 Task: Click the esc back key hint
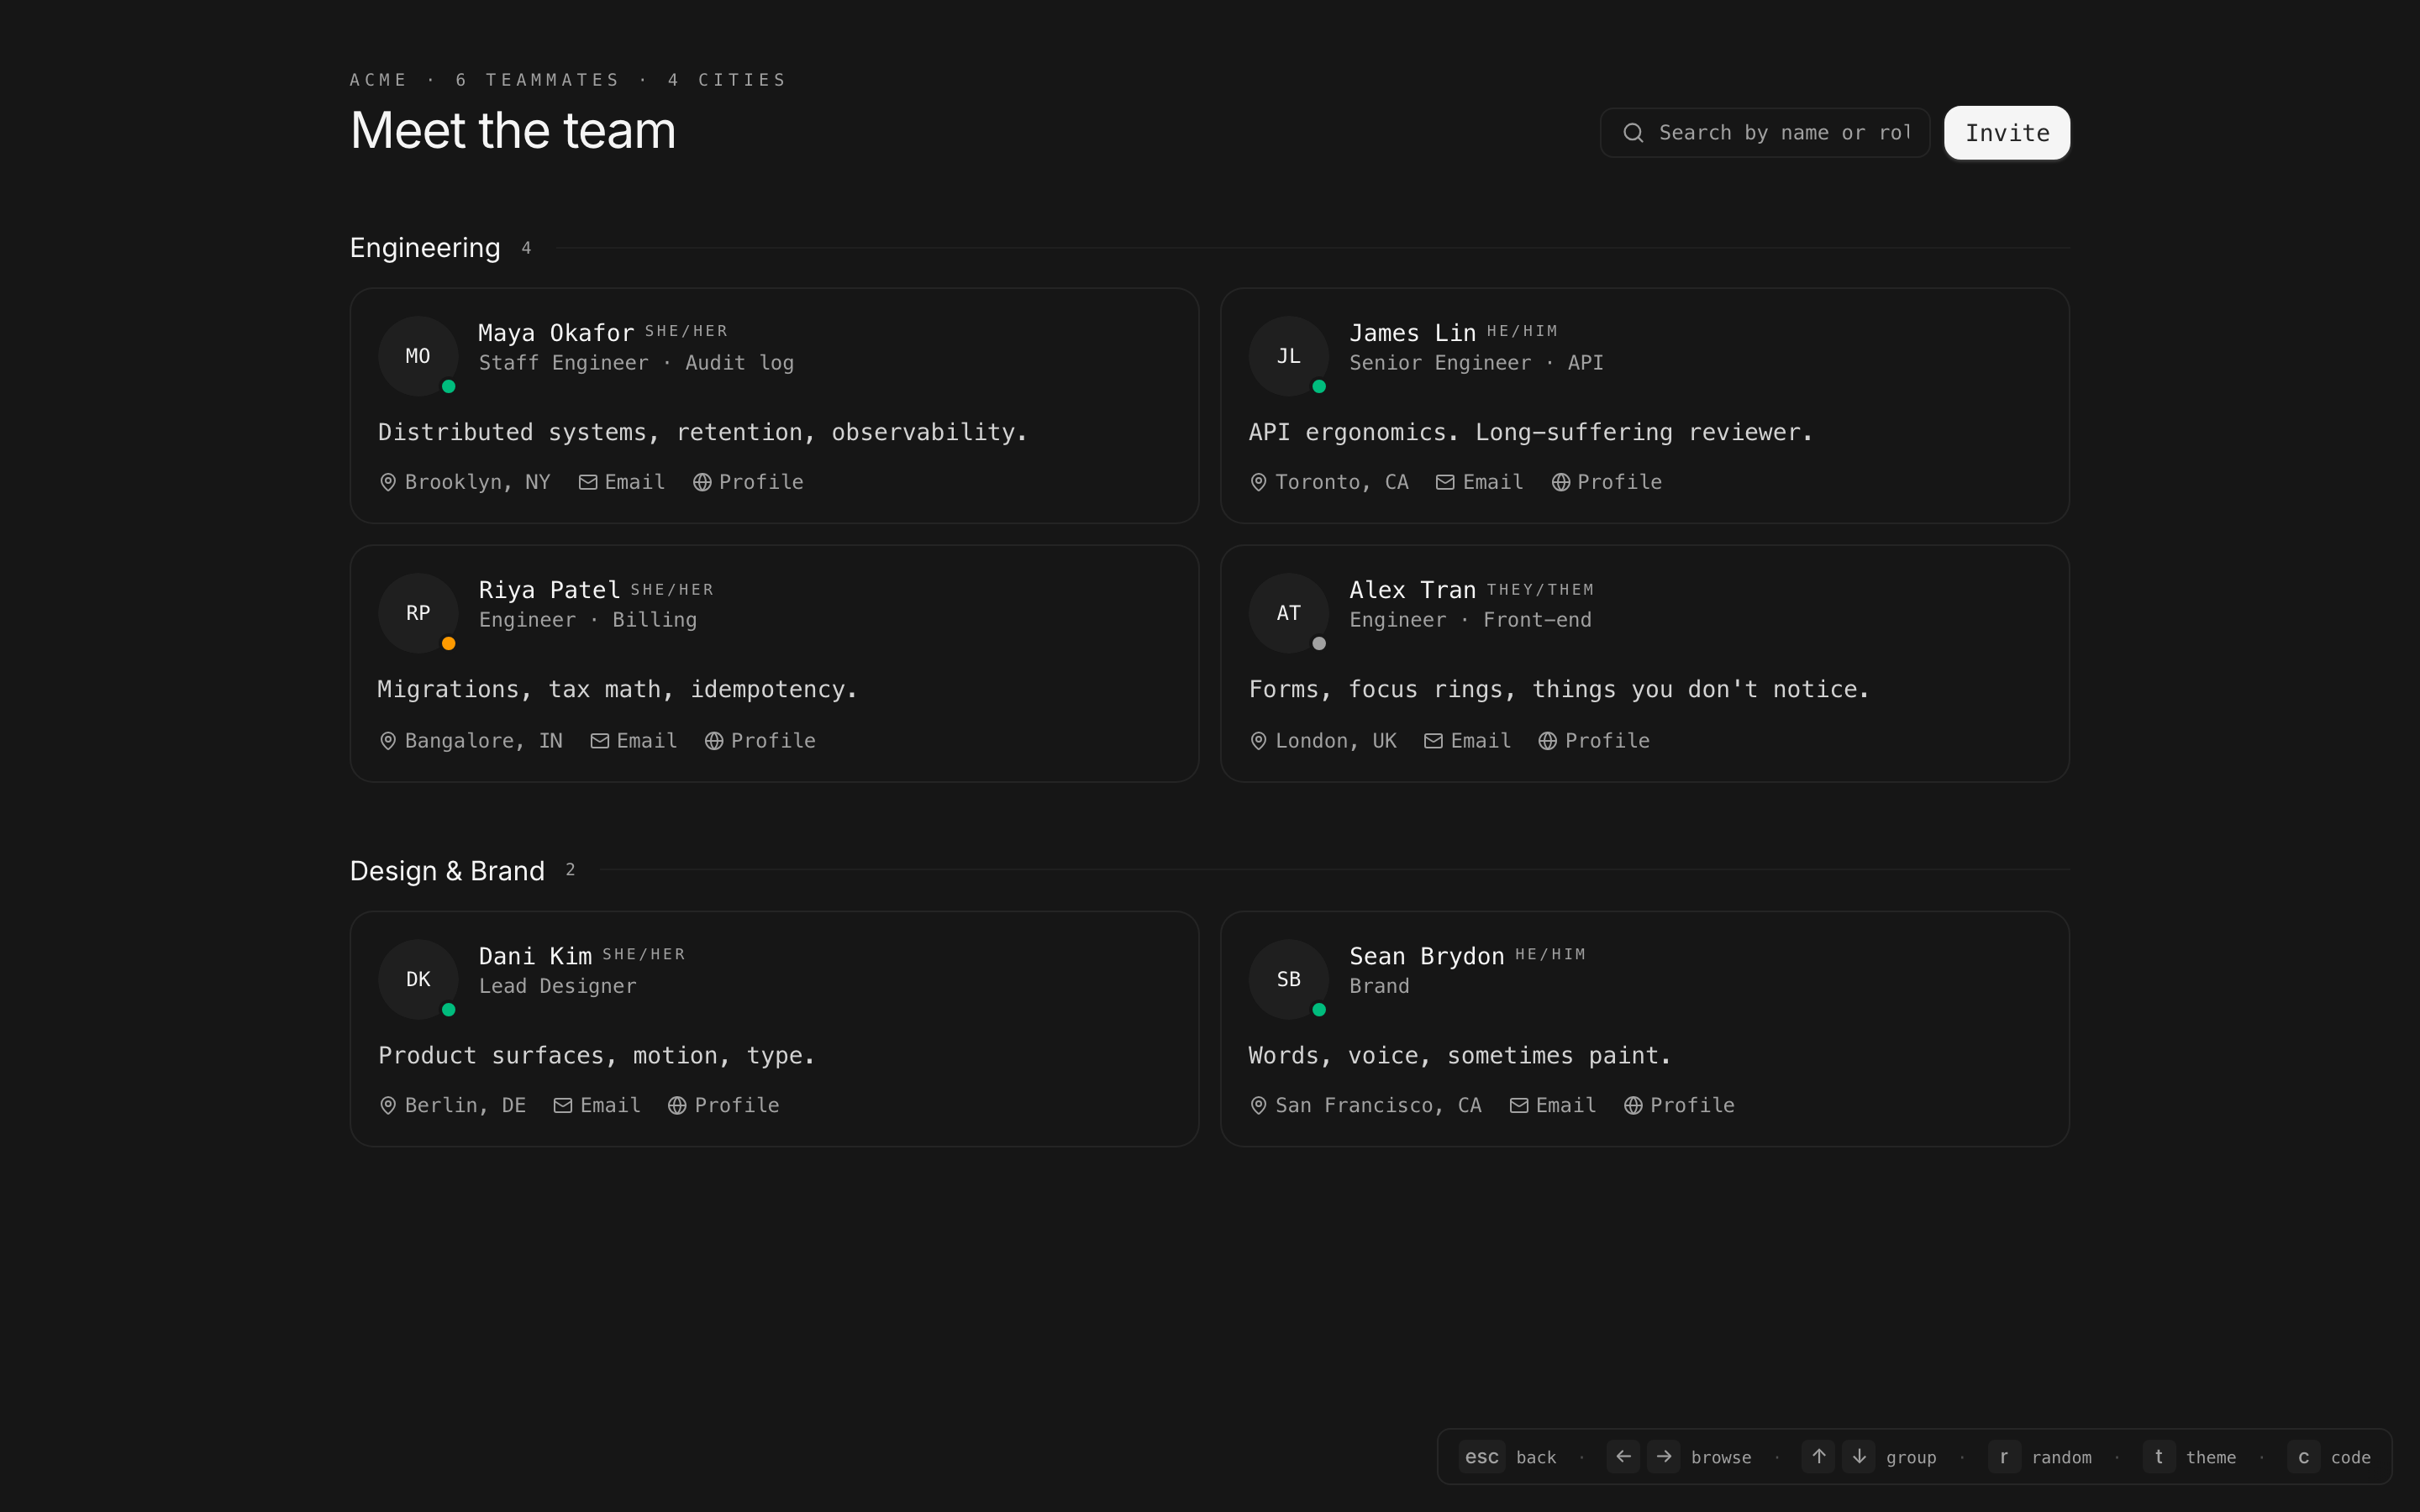tap(1481, 1457)
